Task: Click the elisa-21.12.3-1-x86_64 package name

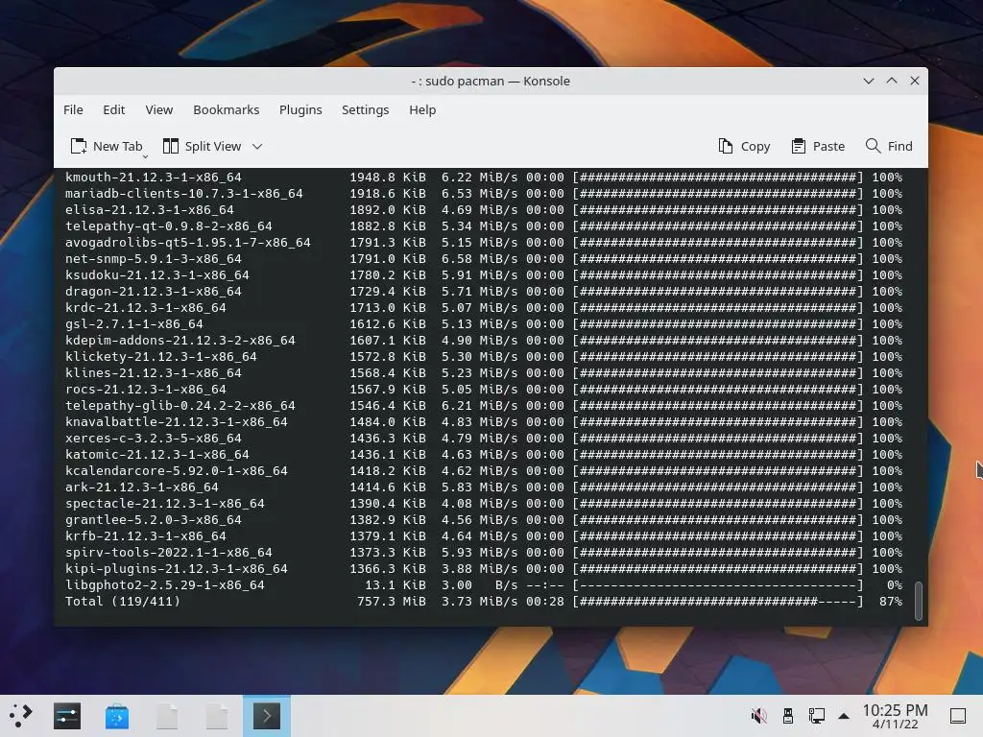Action: 149,210
